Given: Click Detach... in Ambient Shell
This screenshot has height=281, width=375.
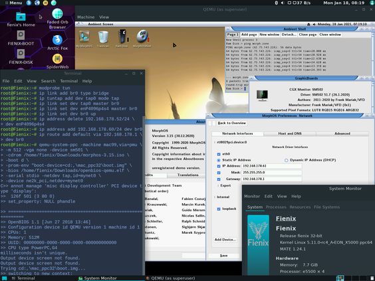Looking at the screenshot, I should click(289, 35).
